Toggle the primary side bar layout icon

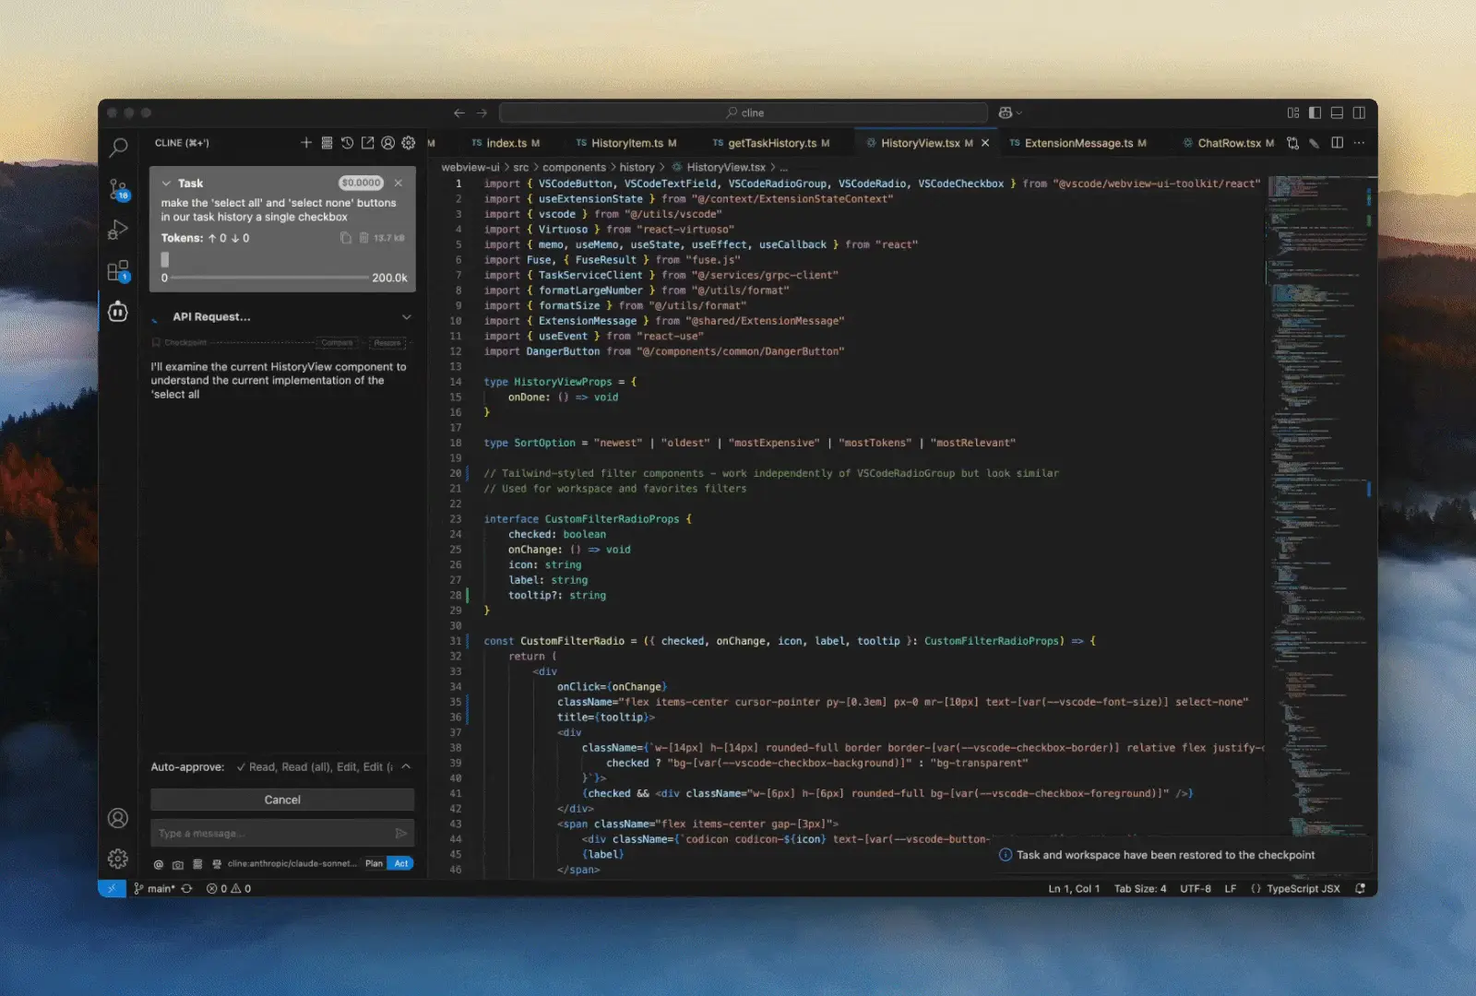[1315, 113]
